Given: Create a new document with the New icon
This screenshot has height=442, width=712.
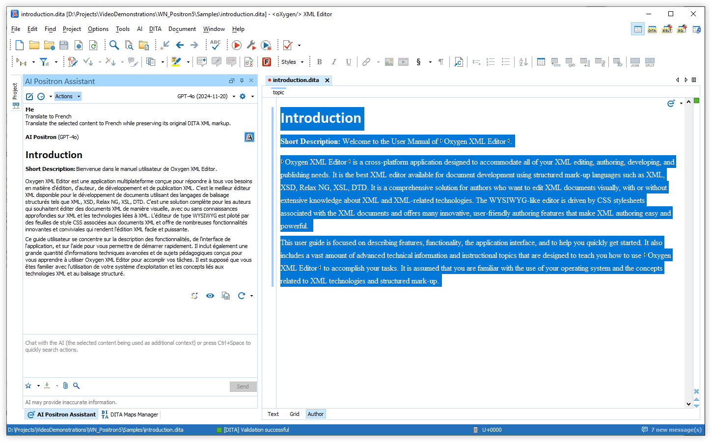Looking at the screenshot, I should [x=20, y=45].
